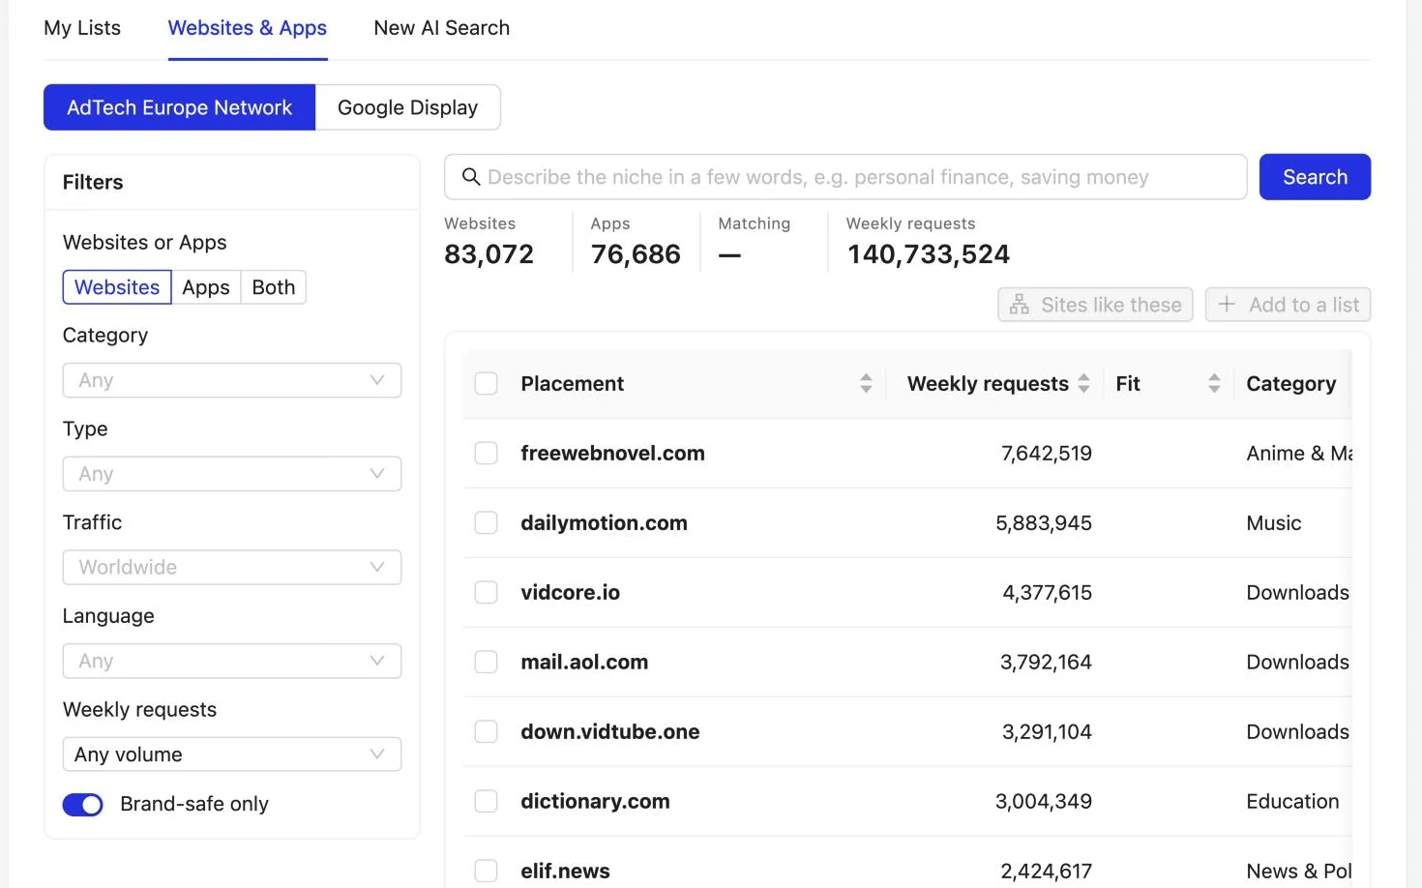Tick the dailymotion.com row checkbox

point(487,523)
